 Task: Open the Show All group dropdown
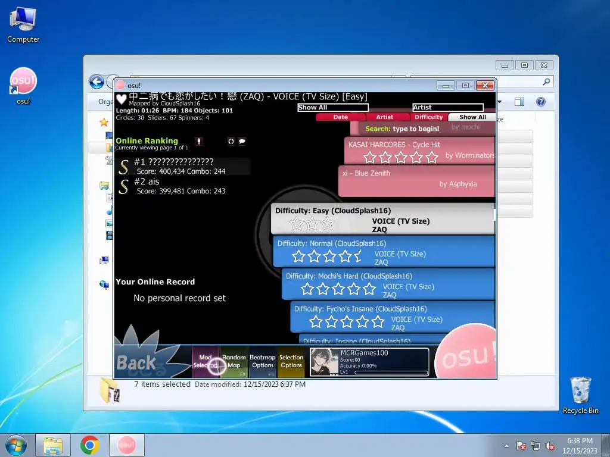(332, 107)
